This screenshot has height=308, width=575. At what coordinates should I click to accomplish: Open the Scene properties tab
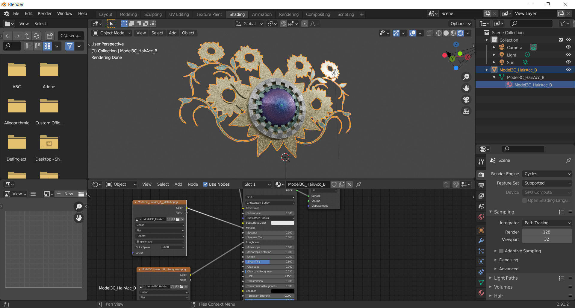pos(481,206)
